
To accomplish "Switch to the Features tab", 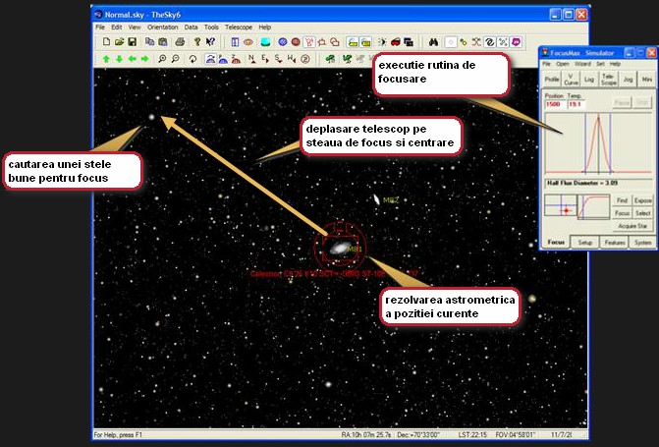I will click(615, 241).
